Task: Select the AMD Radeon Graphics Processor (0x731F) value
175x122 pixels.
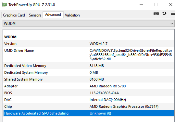Action: pyautogui.click(x=124, y=106)
